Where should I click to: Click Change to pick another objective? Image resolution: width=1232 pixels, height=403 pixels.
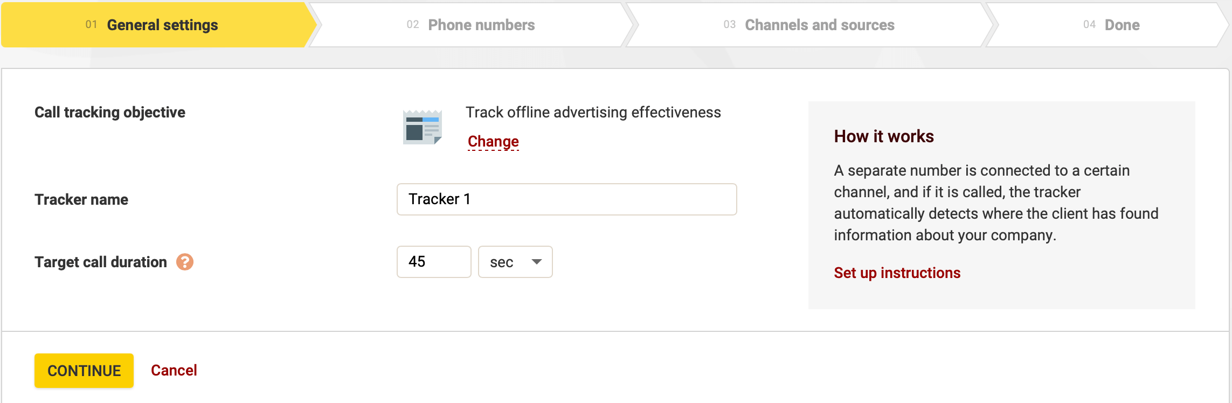coord(492,141)
